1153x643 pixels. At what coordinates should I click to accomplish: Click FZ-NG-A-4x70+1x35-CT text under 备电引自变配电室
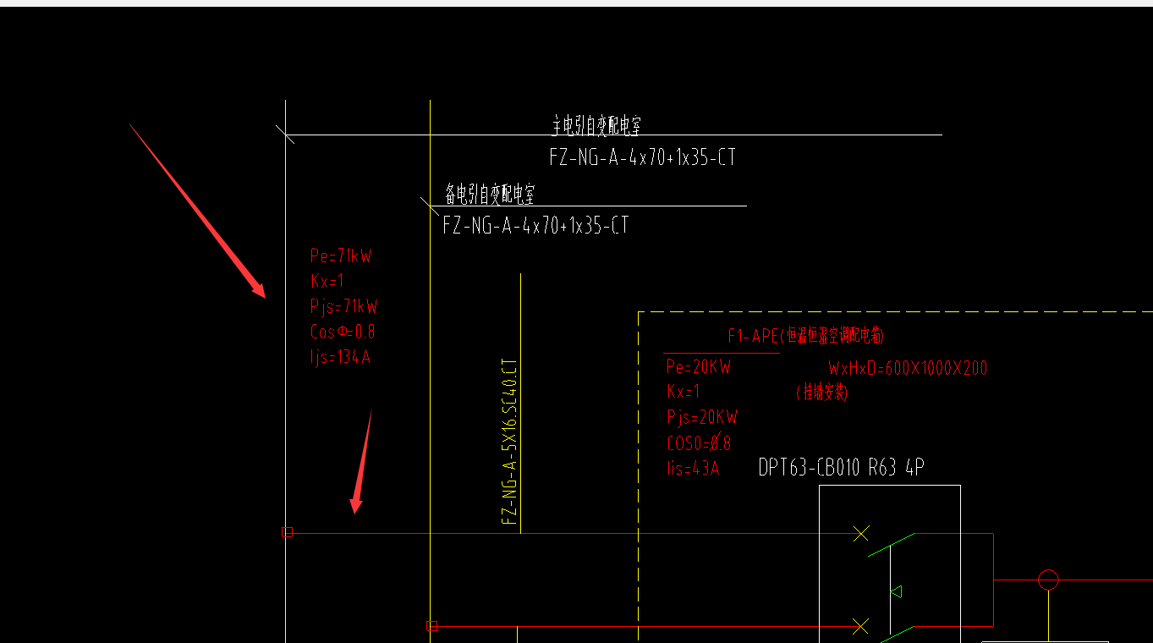click(535, 226)
